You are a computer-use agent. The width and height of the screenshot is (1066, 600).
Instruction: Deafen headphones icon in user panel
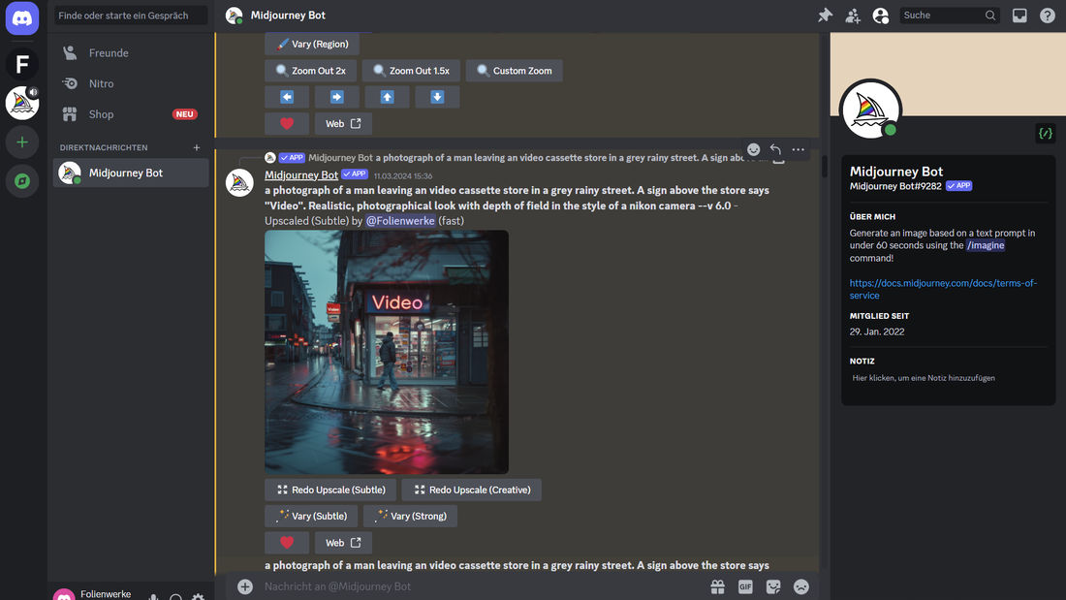(175, 596)
